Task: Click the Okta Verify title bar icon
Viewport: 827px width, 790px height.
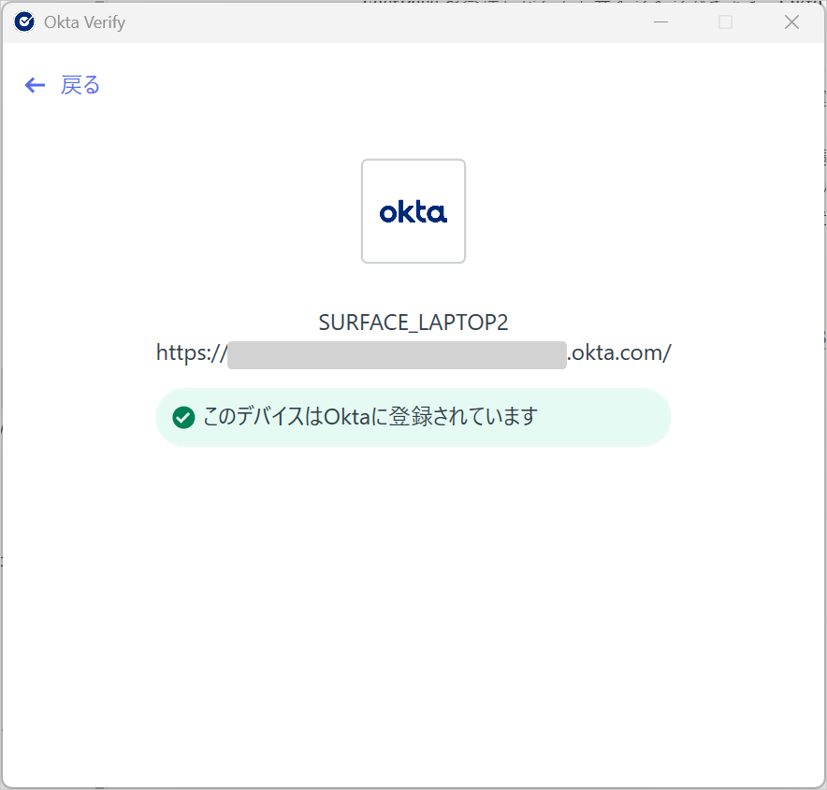Action: click(x=24, y=22)
